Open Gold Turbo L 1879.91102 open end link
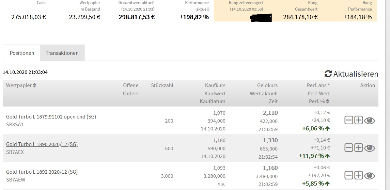Viewport: 390px width, 190px height. [51, 117]
